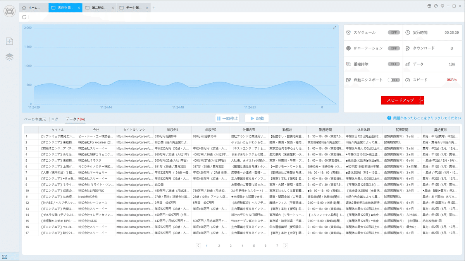465x261 pixels.
Task: Open the new task plus sidebar icon
Action: pos(10,41)
